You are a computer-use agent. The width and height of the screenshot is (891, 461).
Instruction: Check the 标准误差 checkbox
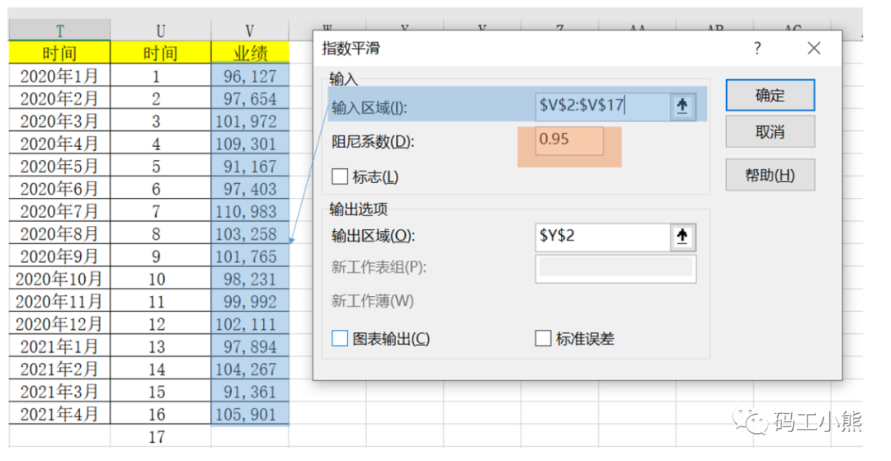[x=543, y=338]
